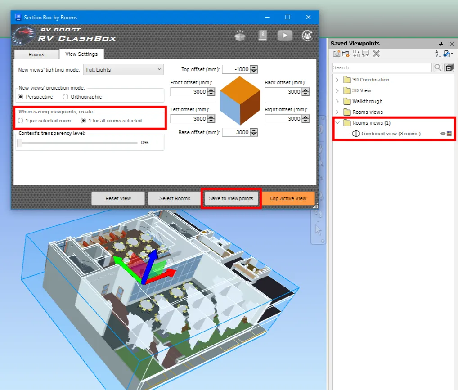Toggle eye visibility icon on Combined view
The width and height of the screenshot is (458, 390).
coord(443,134)
